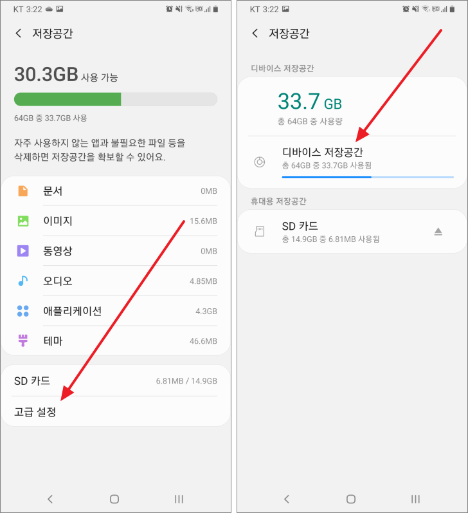Screen dimensions: 468x513
Task: Tap mute vibrate icon in right status bar
Action: 415,9
